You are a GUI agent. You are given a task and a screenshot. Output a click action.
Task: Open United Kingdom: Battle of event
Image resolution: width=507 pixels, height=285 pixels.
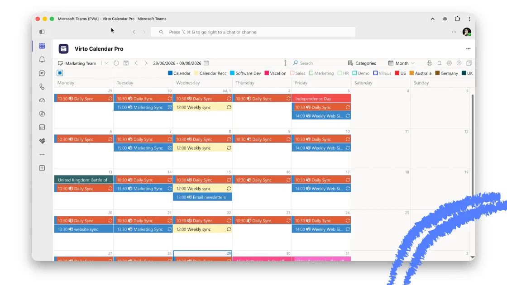(84, 180)
